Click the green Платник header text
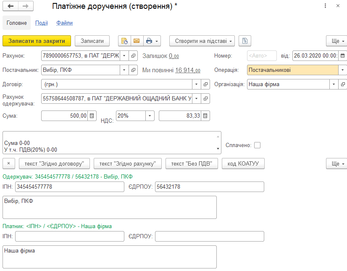 pyautogui.click(x=57, y=226)
